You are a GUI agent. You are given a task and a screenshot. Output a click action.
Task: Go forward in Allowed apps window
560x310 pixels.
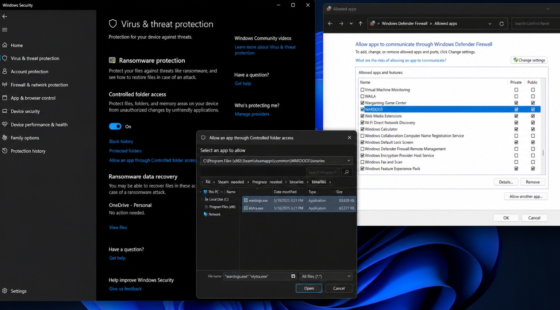pos(341,23)
